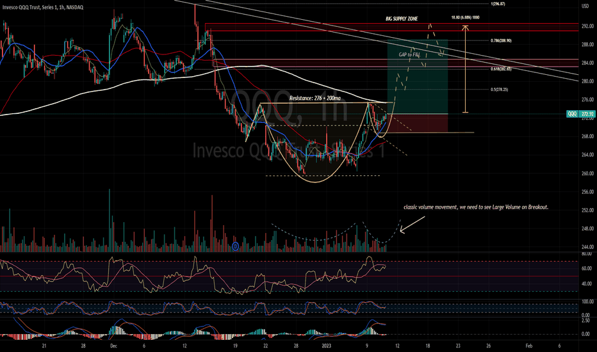597x352 pixels.
Task: Click the Fibonacci label 1(296.87)
Action: [x=498, y=4]
